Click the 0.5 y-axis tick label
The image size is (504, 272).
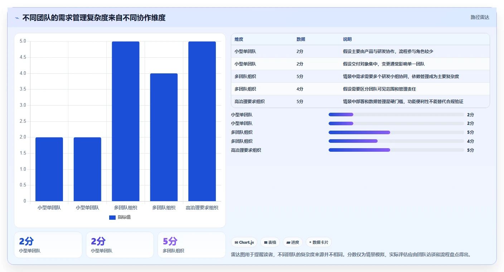tap(23, 185)
